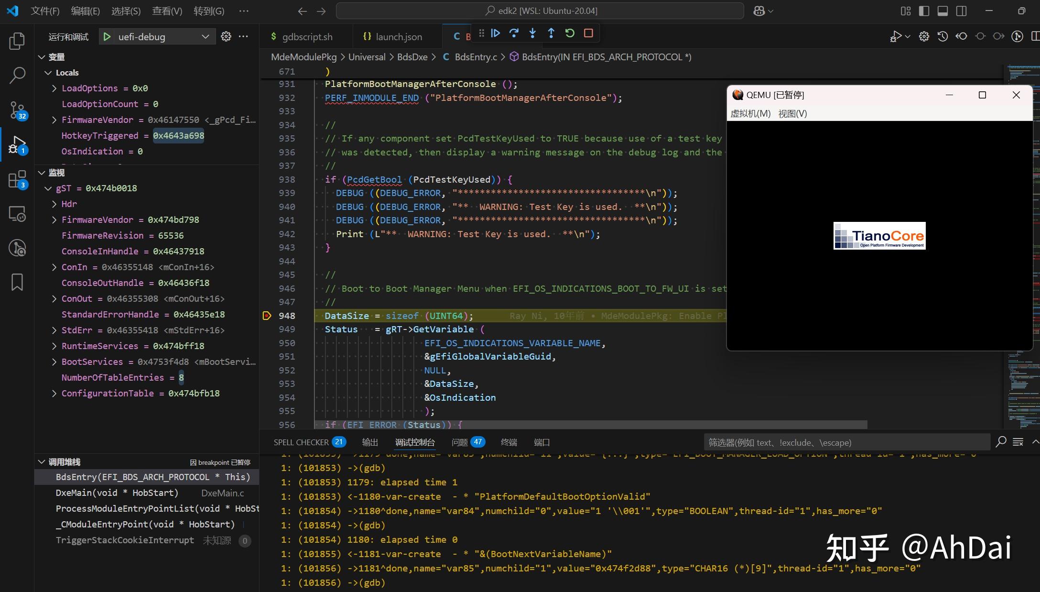This screenshot has height=592, width=1040.
Task: Maximize the bottom panel with the chevron
Action: click(x=1035, y=442)
